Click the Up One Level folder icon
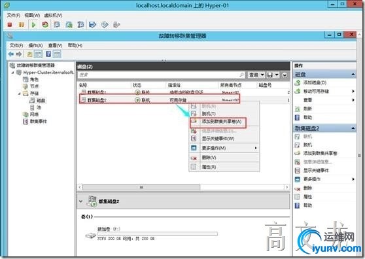 pos(29,54)
